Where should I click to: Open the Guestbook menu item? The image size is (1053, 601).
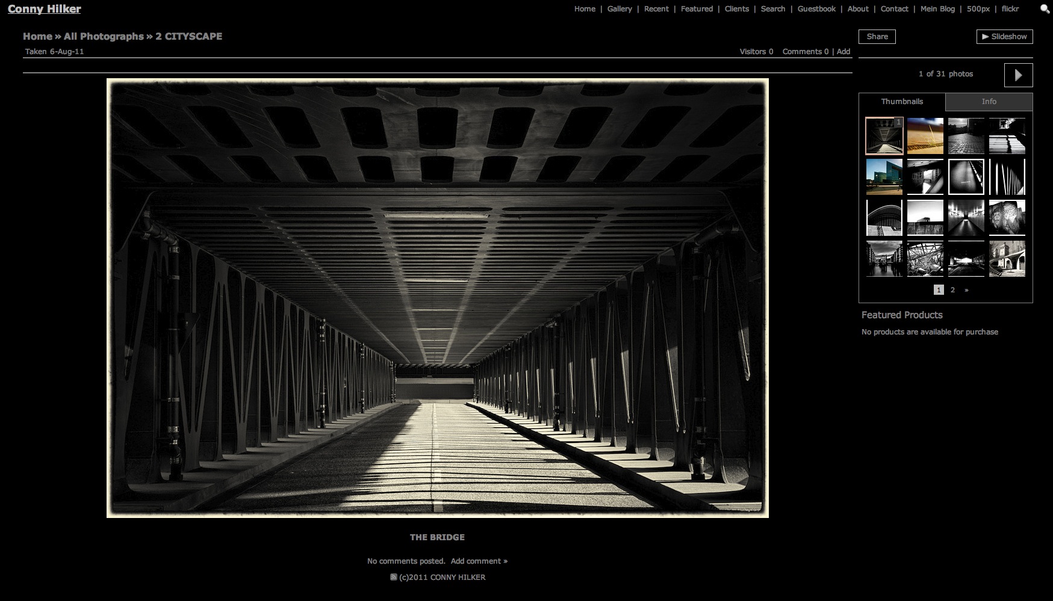[x=816, y=9]
